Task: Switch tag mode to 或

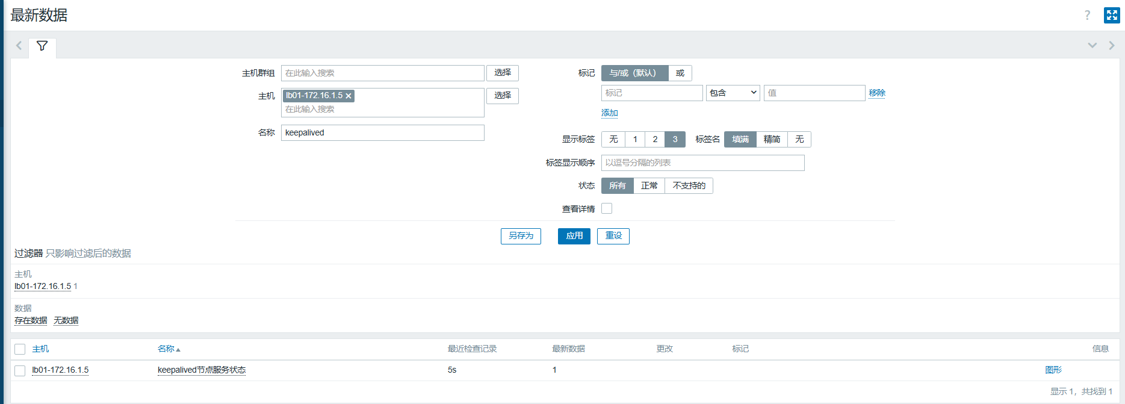Action: pos(680,73)
